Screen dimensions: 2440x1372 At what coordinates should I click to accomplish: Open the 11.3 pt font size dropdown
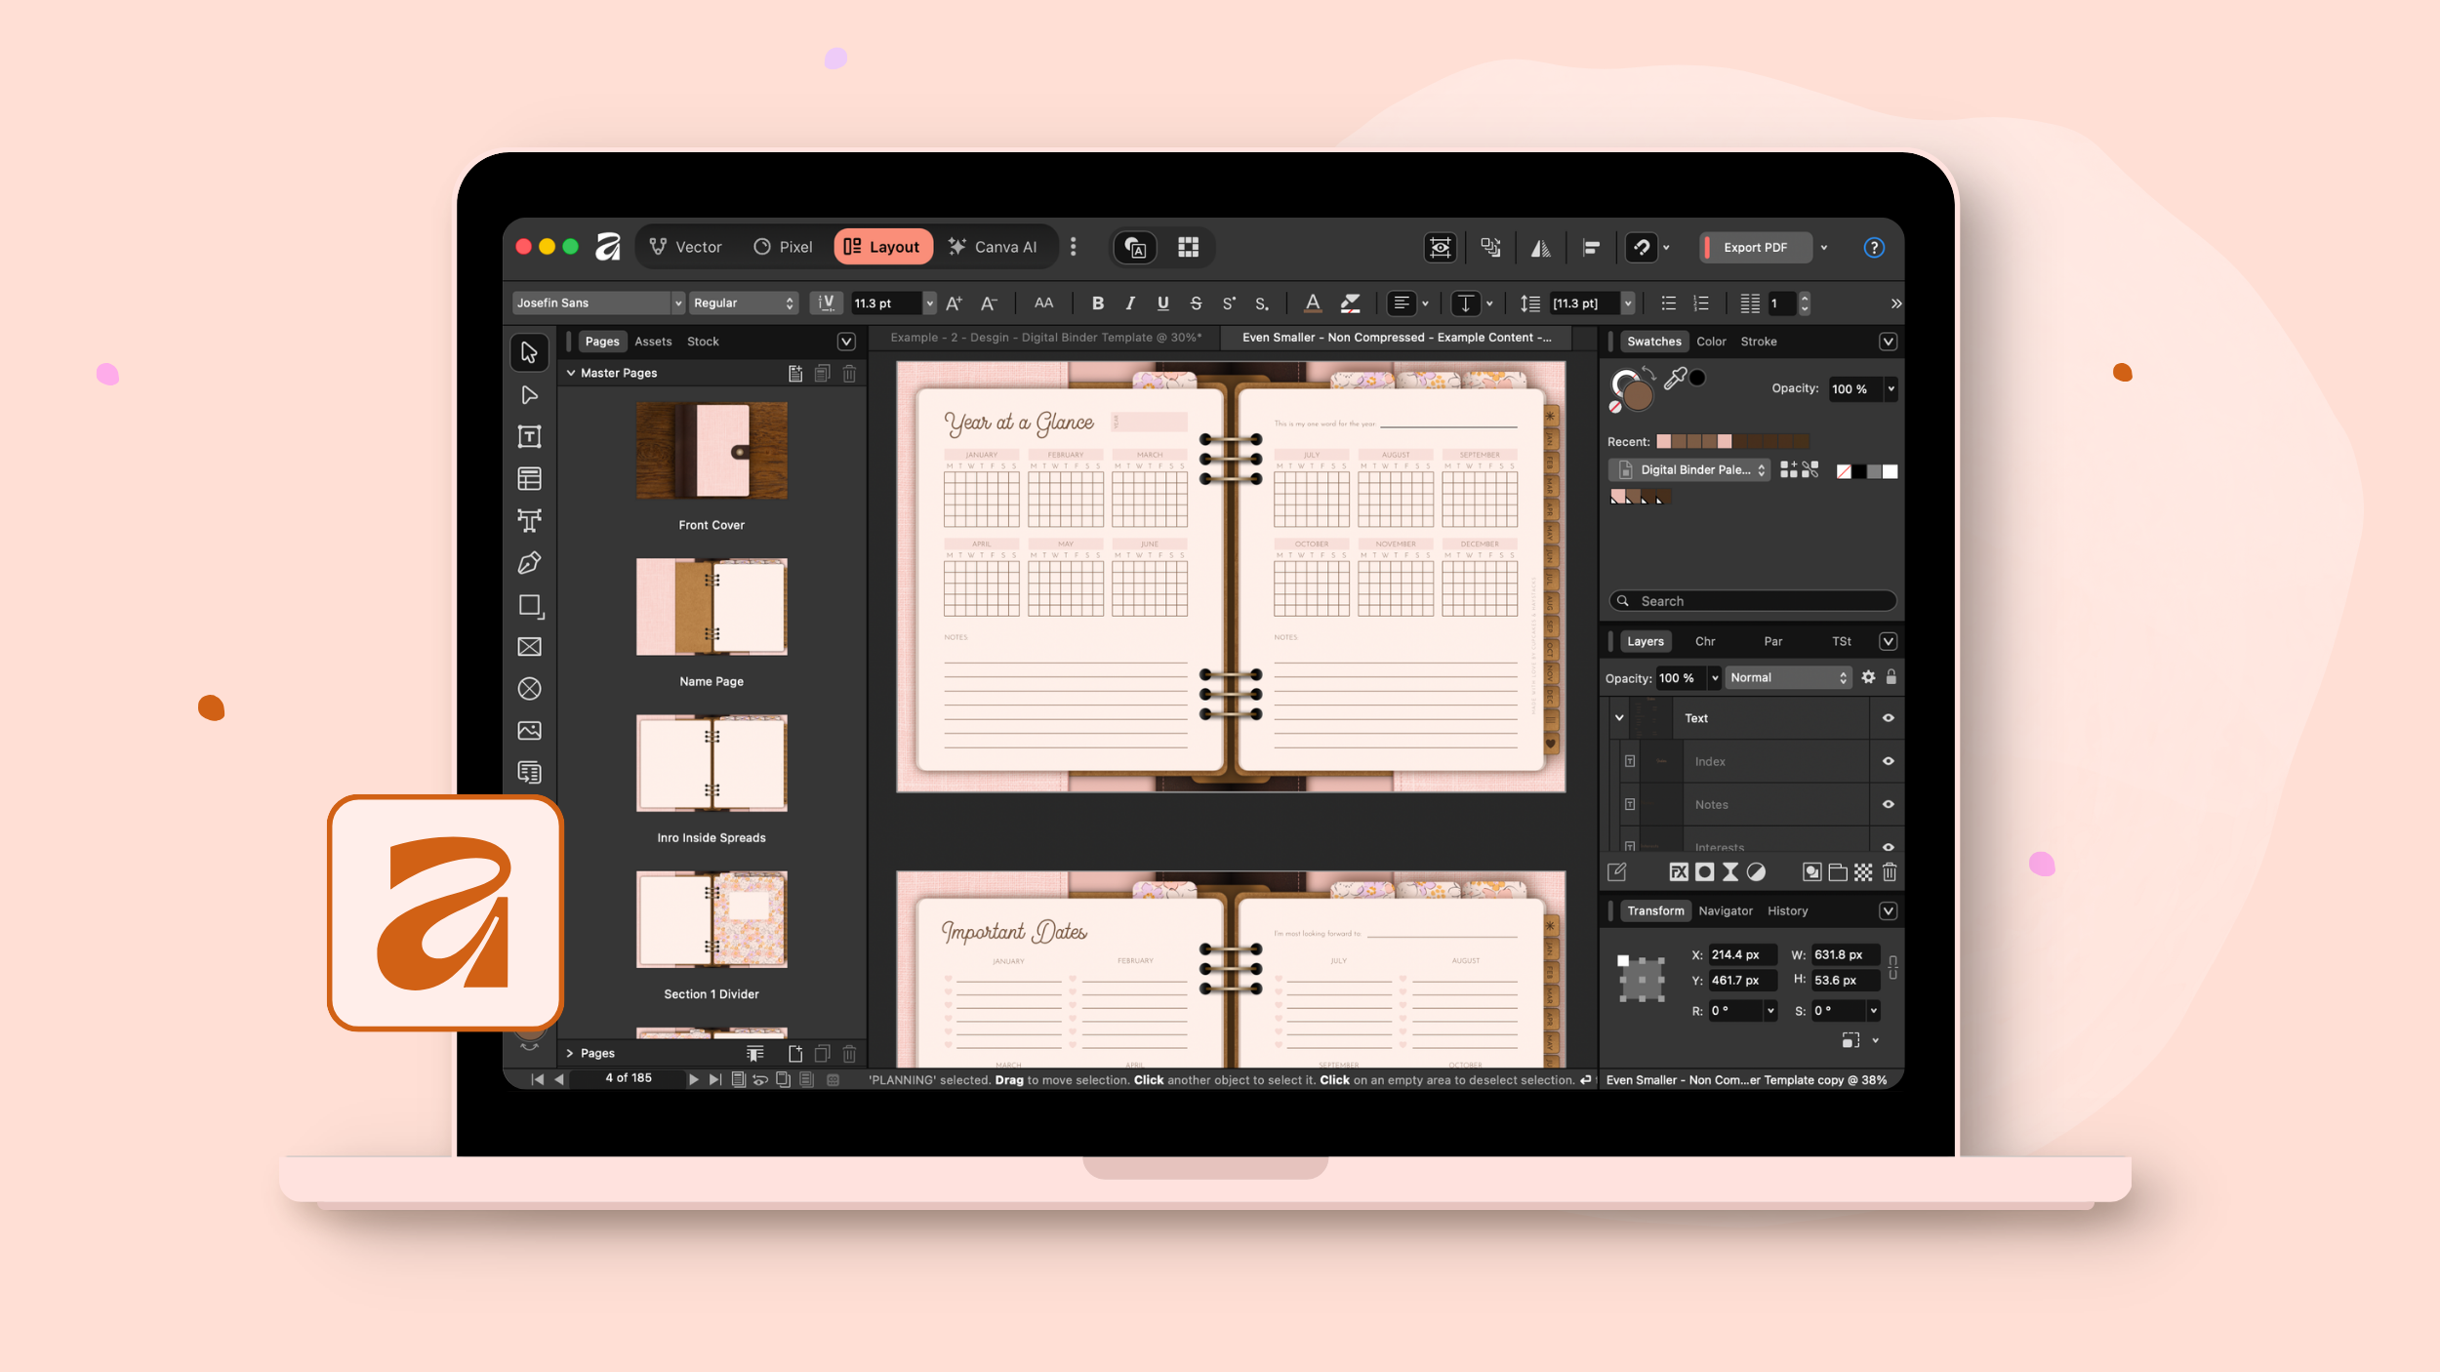pyautogui.click(x=929, y=303)
